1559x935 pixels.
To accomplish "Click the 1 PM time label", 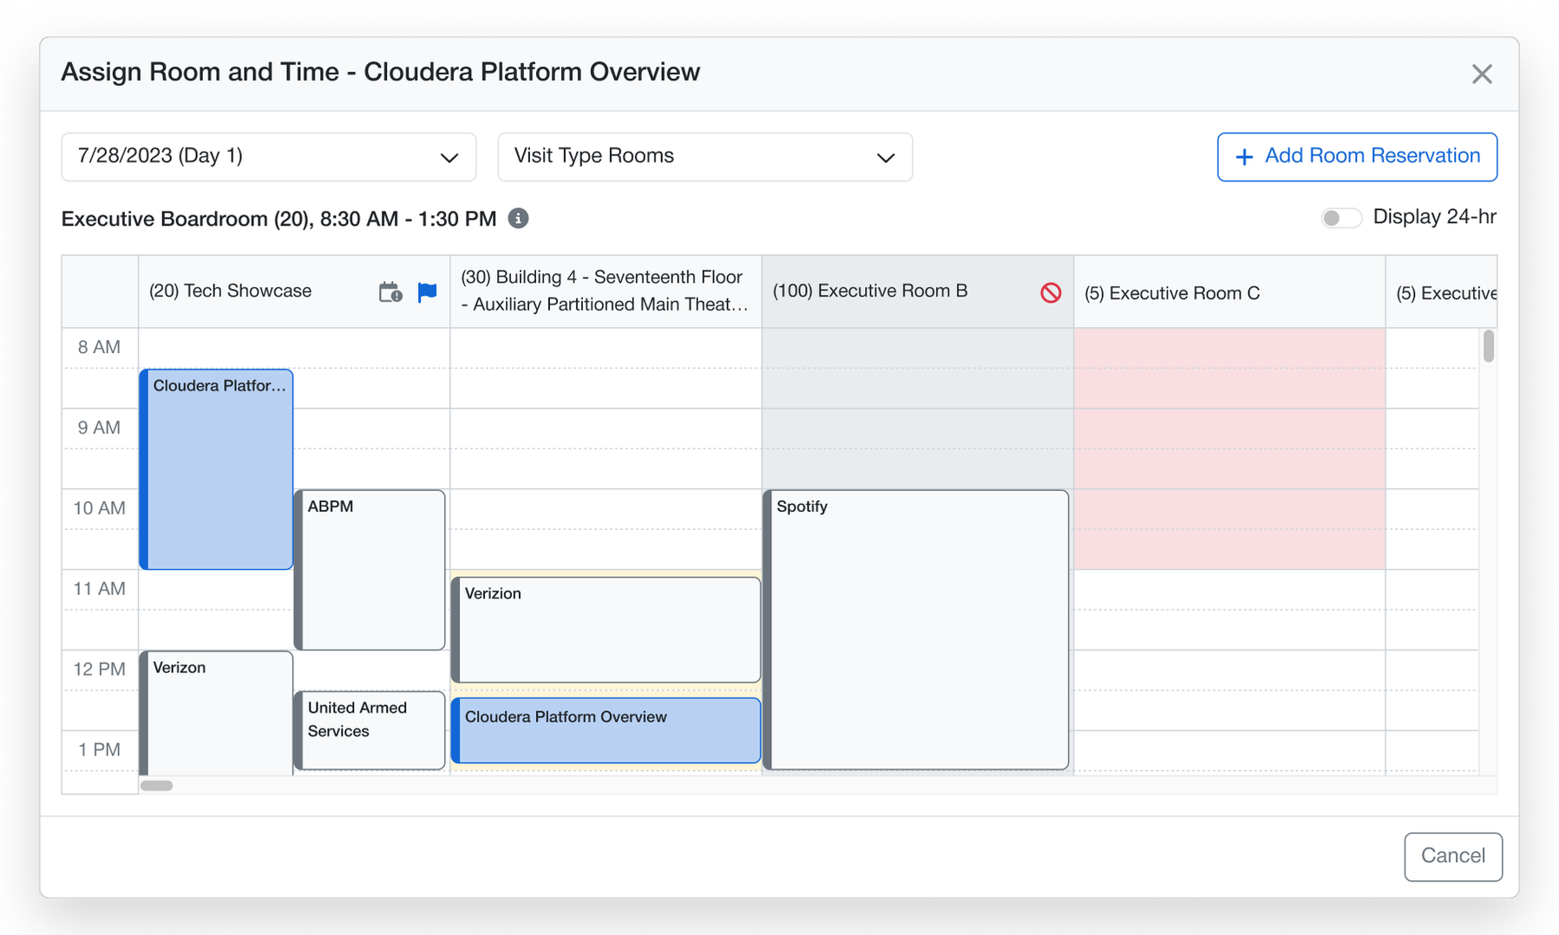I will coord(99,750).
